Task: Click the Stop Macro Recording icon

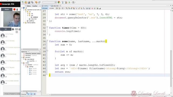Action: pos(95,8)
